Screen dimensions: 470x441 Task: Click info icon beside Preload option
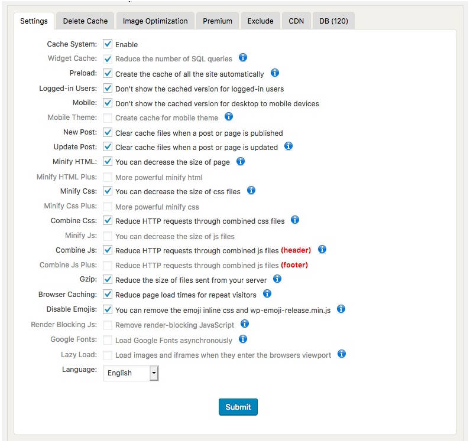pos(274,73)
